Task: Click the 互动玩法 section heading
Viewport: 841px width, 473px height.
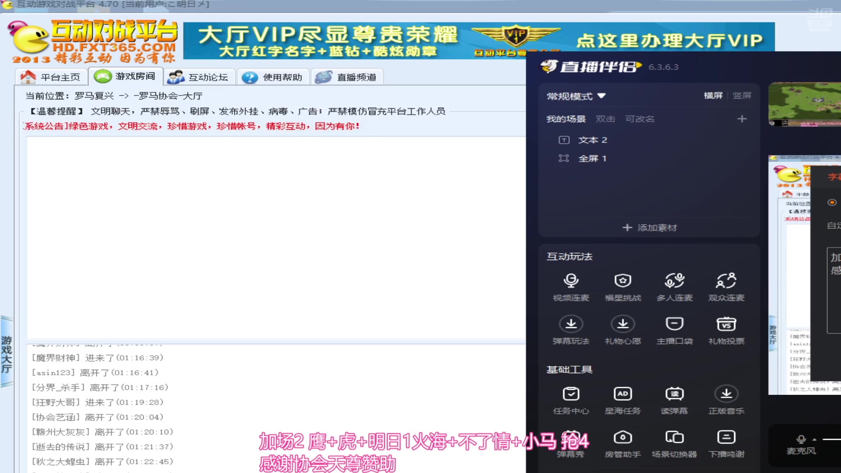Action: click(x=569, y=257)
